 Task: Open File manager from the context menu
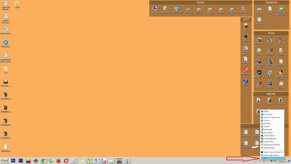coord(272,129)
